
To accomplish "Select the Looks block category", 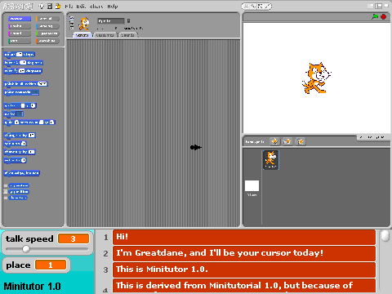I will pyautogui.click(x=20, y=26).
